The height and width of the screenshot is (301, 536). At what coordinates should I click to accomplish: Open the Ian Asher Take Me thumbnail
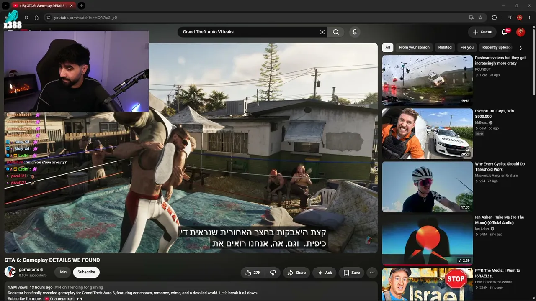427,240
